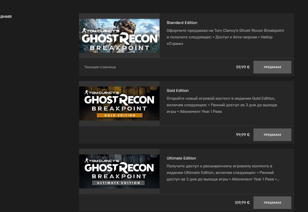This screenshot has width=308, height=212.
Task: Open the Ultimate Edition cover thumbnail
Action: pos(119,171)
